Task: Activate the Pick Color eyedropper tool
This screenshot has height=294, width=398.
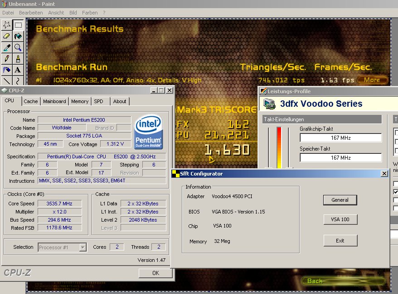Action: [7, 47]
